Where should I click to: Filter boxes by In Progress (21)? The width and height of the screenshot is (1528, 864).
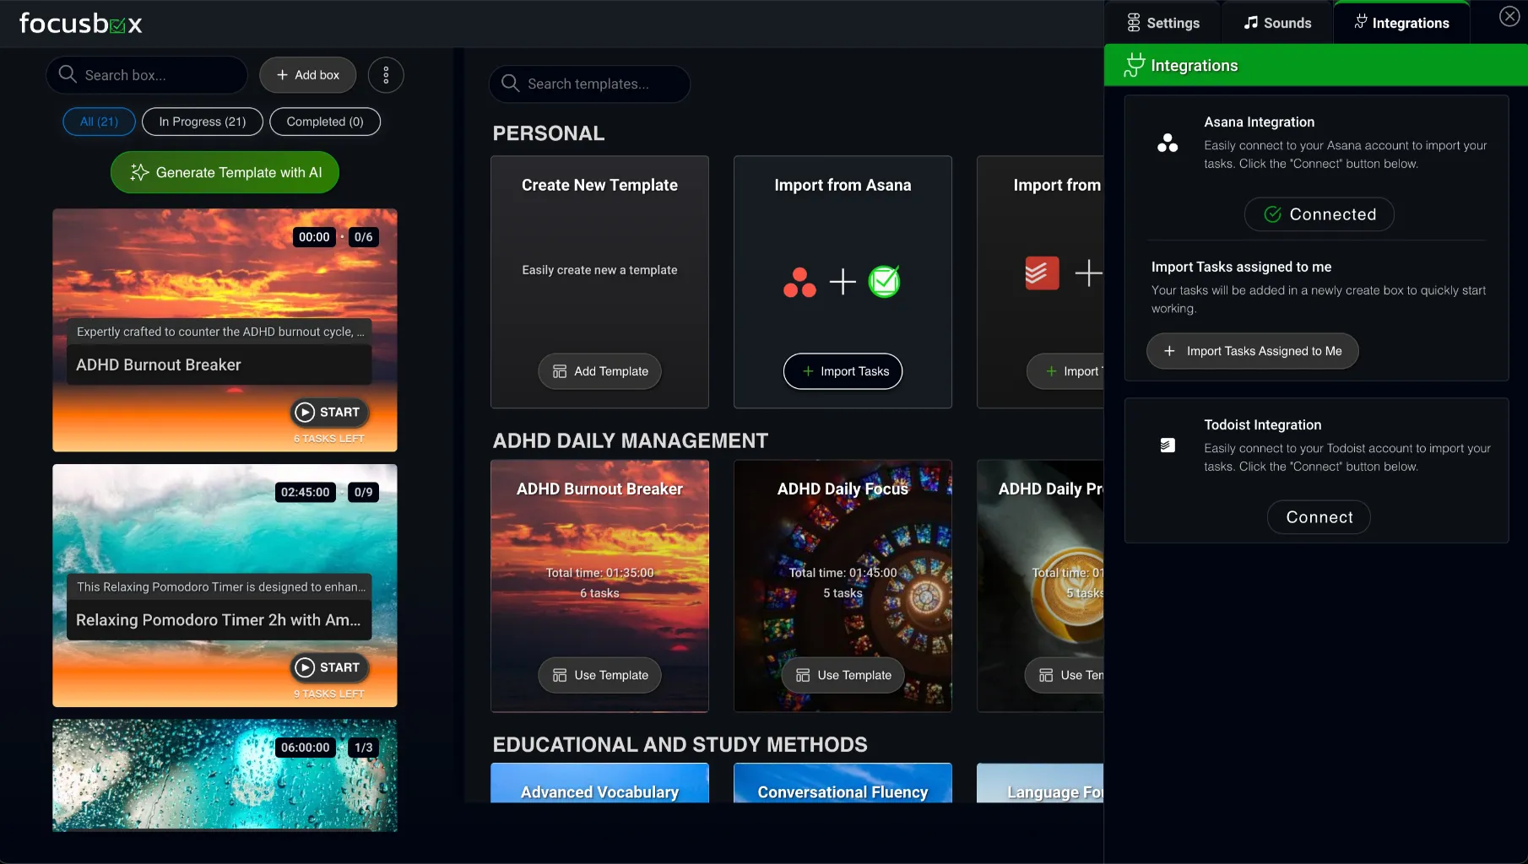pyautogui.click(x=203, y=121)
